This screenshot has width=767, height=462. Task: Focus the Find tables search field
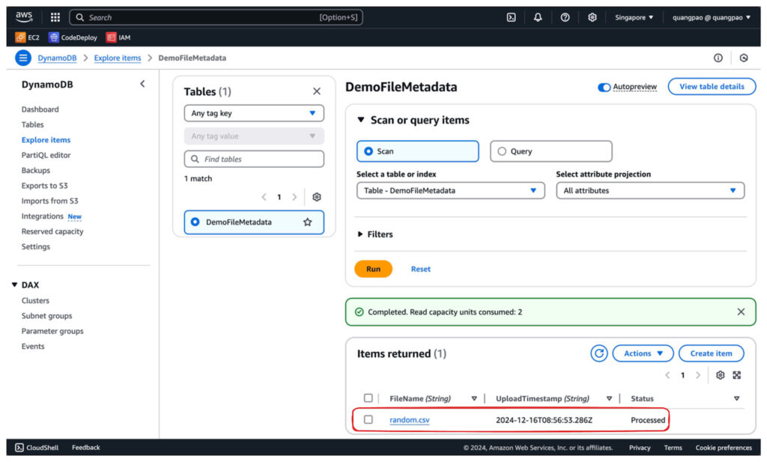pos(254,159)
